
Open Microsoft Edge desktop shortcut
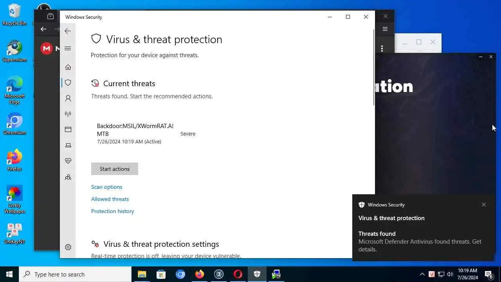pos(14,90)
